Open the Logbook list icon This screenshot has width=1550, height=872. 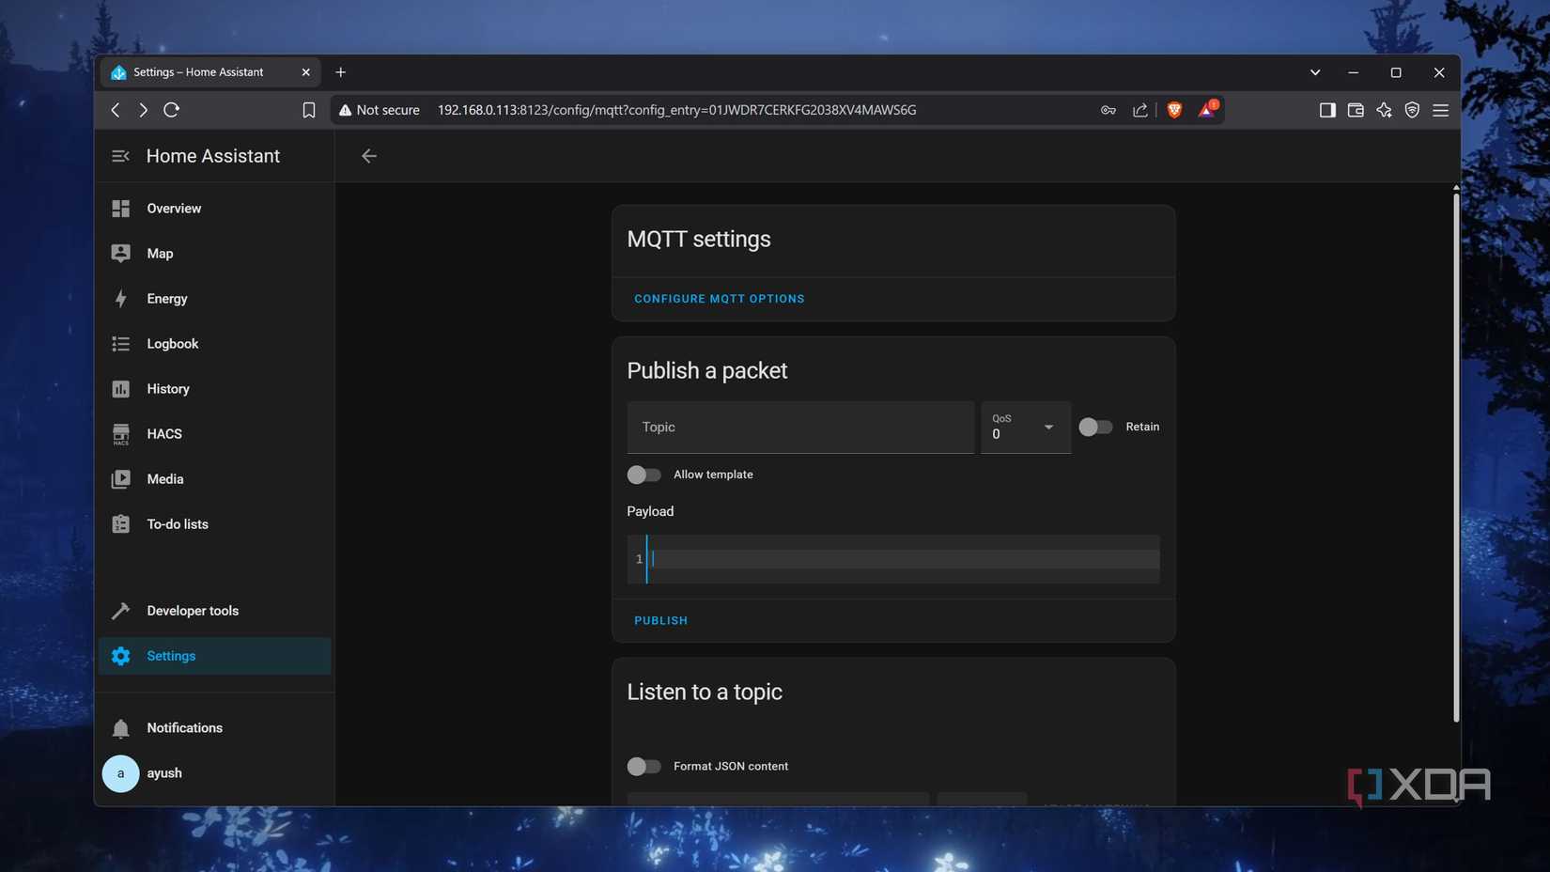coord(120,344)
